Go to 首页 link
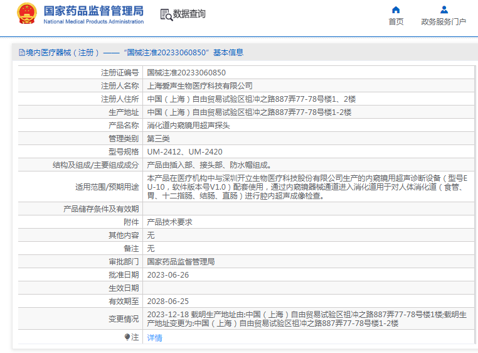The width and height of the screenshot is (478, 353). pyautogui.click(x=396, y=22)
